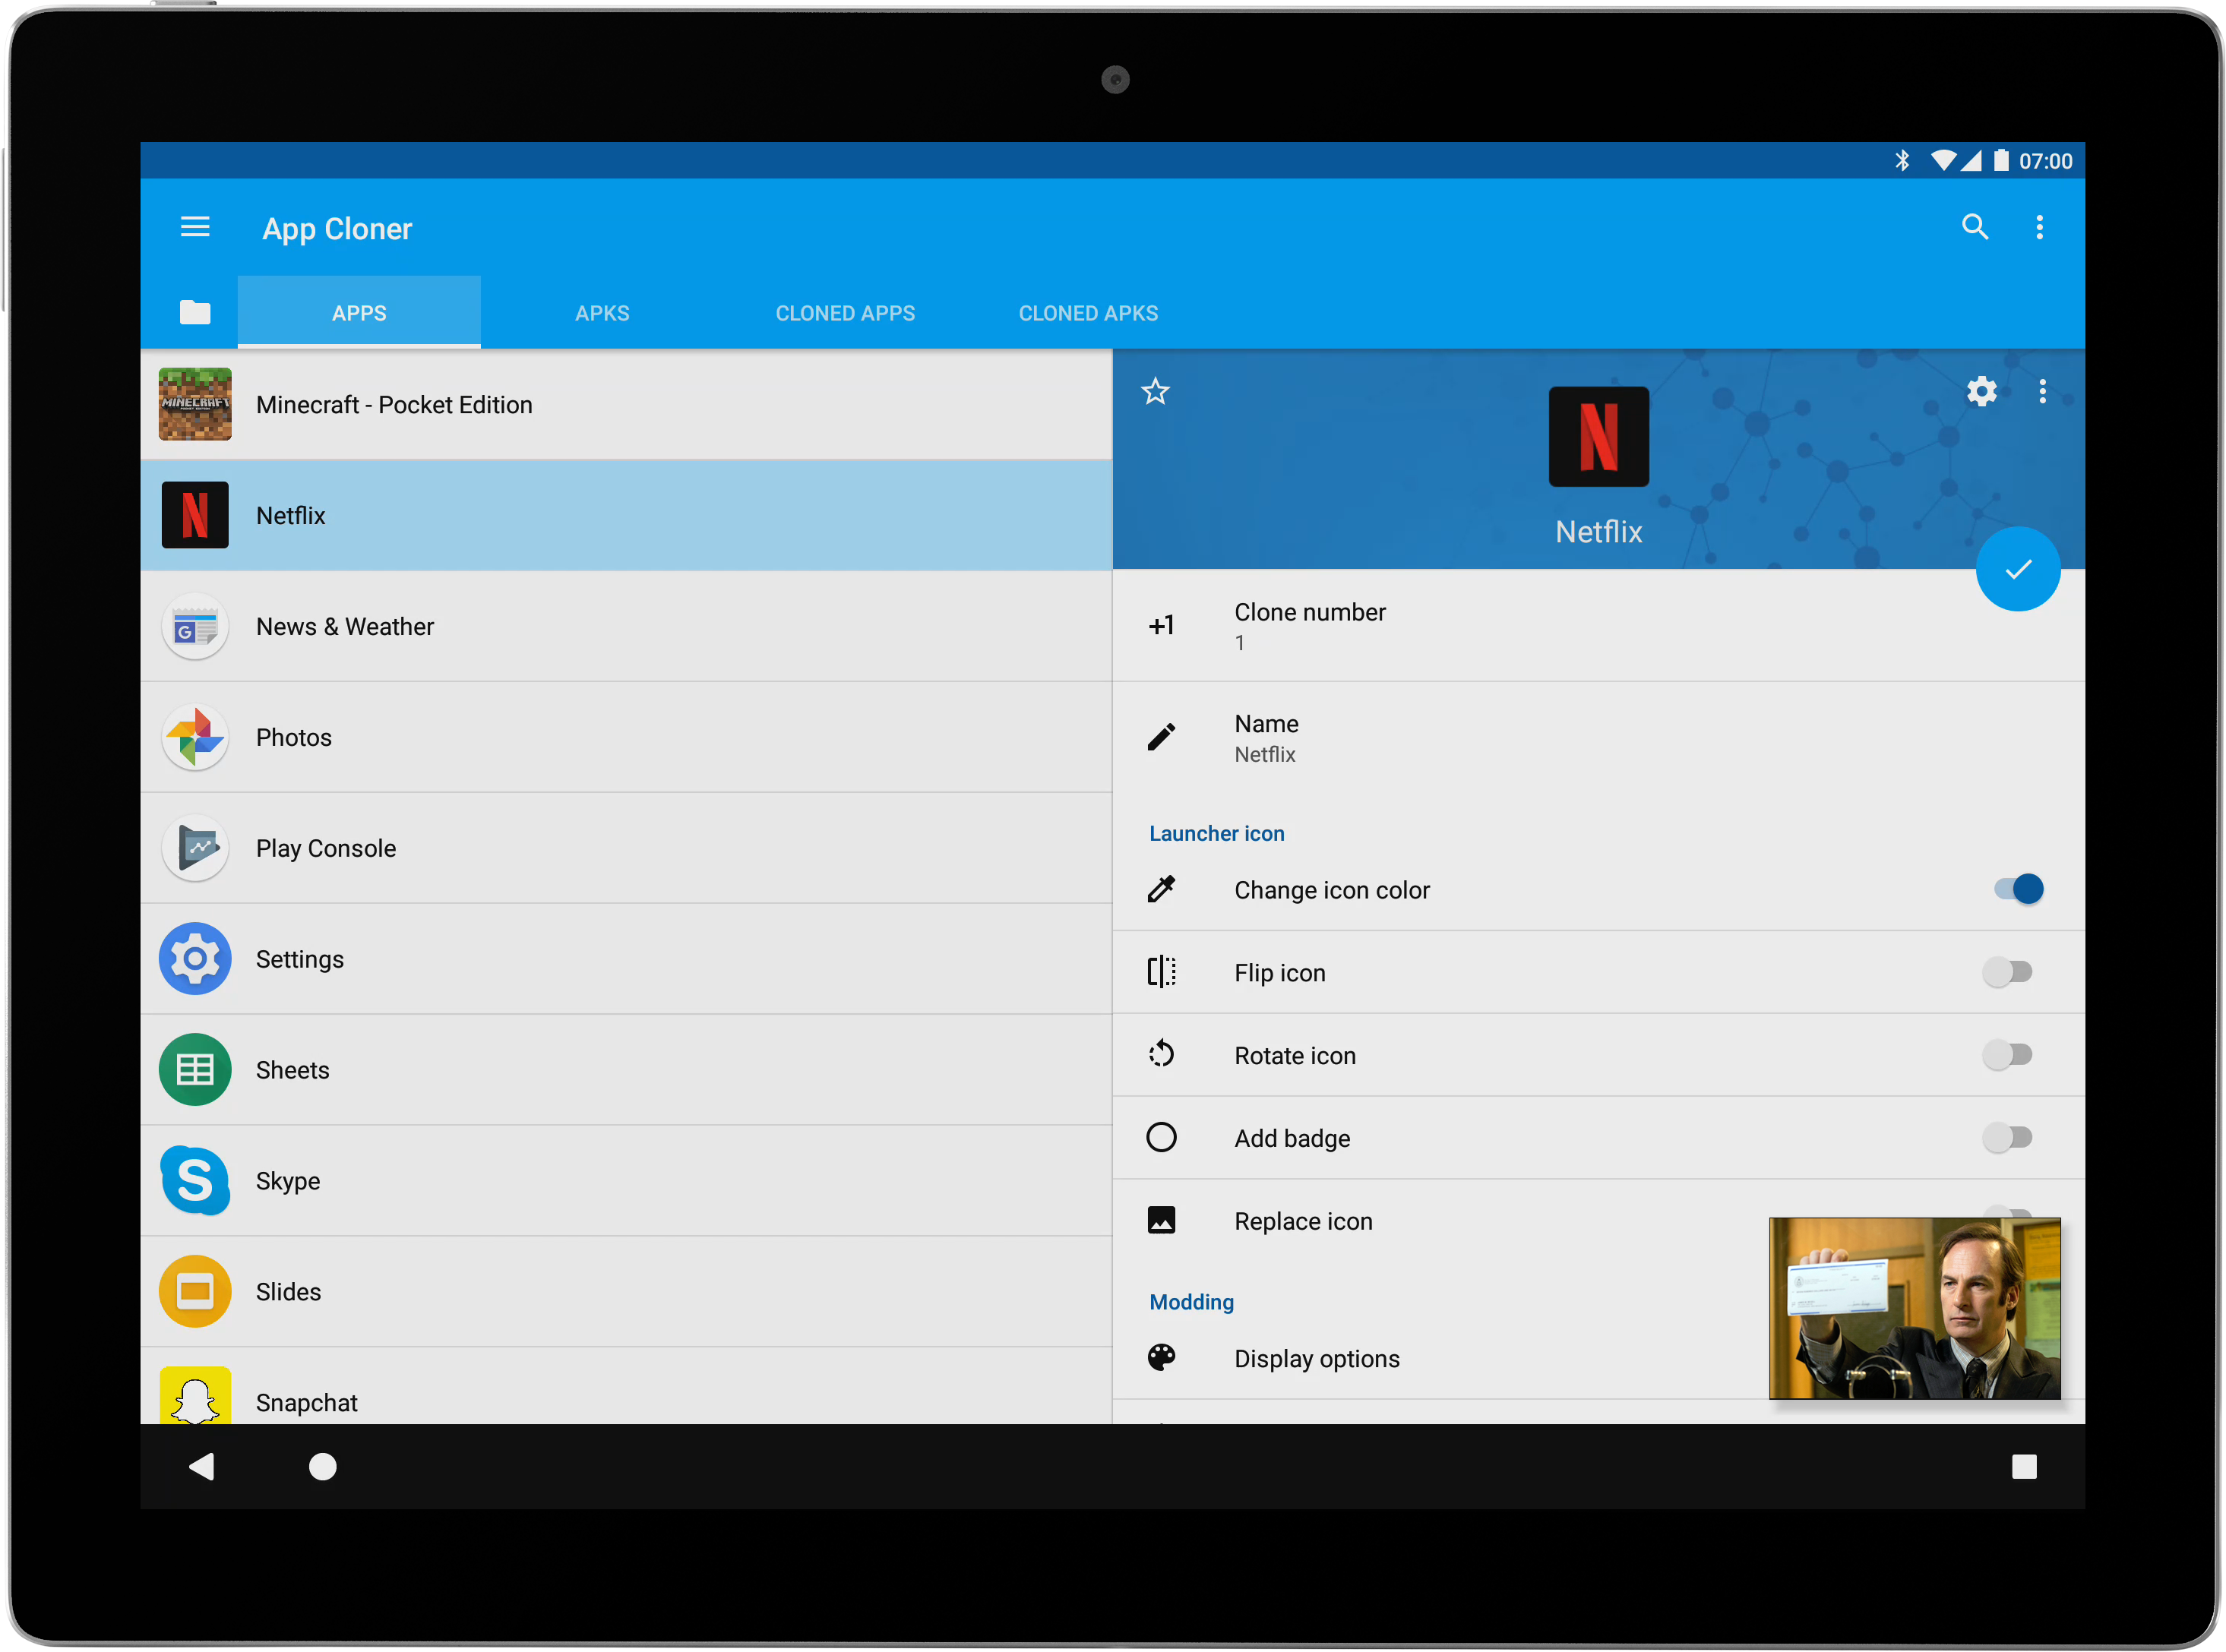Enable the Flip icon switch
This screenshot has width=2226, height=1652.
pos(2007,972)
